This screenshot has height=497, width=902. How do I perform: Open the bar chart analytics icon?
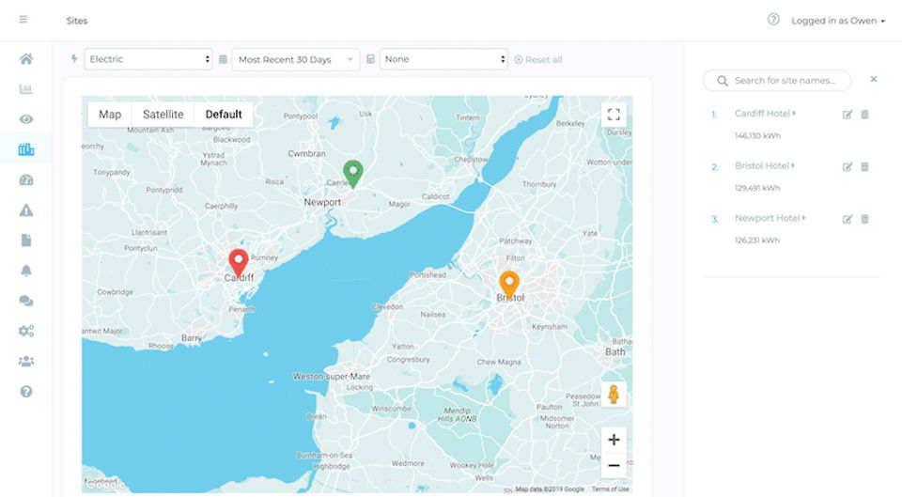click(x=26, y=88)
